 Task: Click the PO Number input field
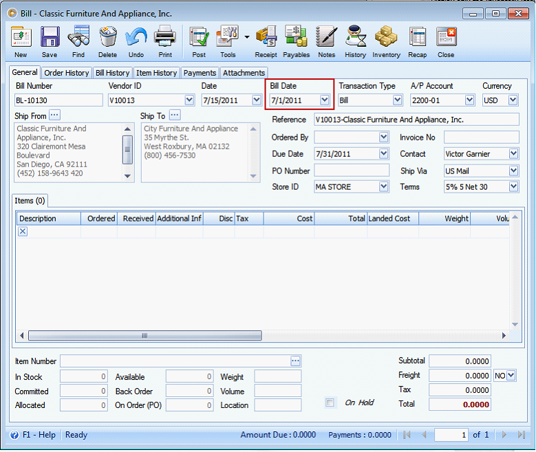point(352,170)
